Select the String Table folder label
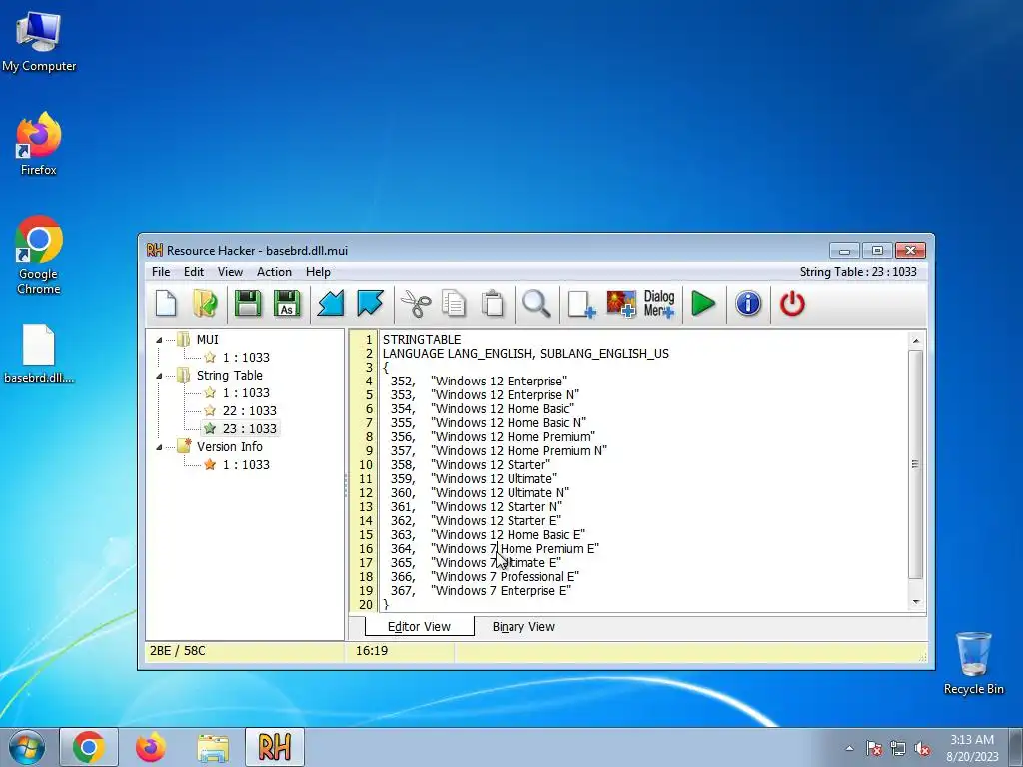This screenshot has height=767, width=1023. click(x=230, y=376)
